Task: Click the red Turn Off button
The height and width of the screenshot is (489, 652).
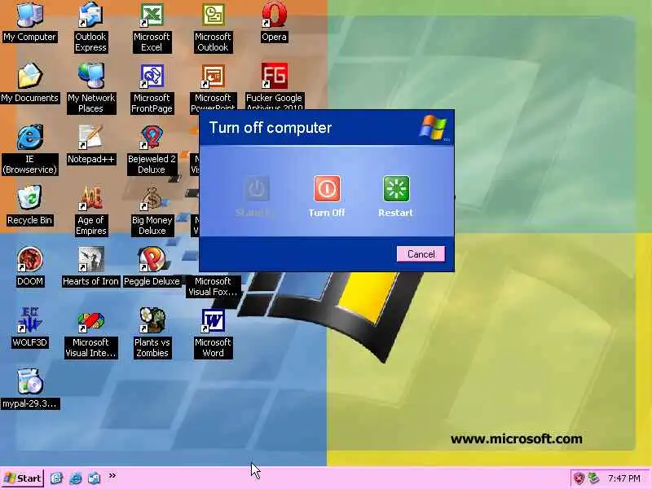Action: (x=327, y=189)
